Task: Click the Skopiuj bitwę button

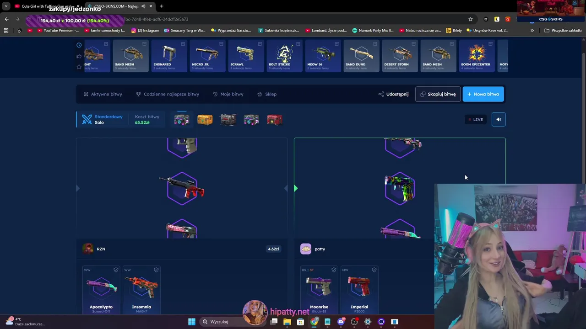Action: [x=438, y=94]
